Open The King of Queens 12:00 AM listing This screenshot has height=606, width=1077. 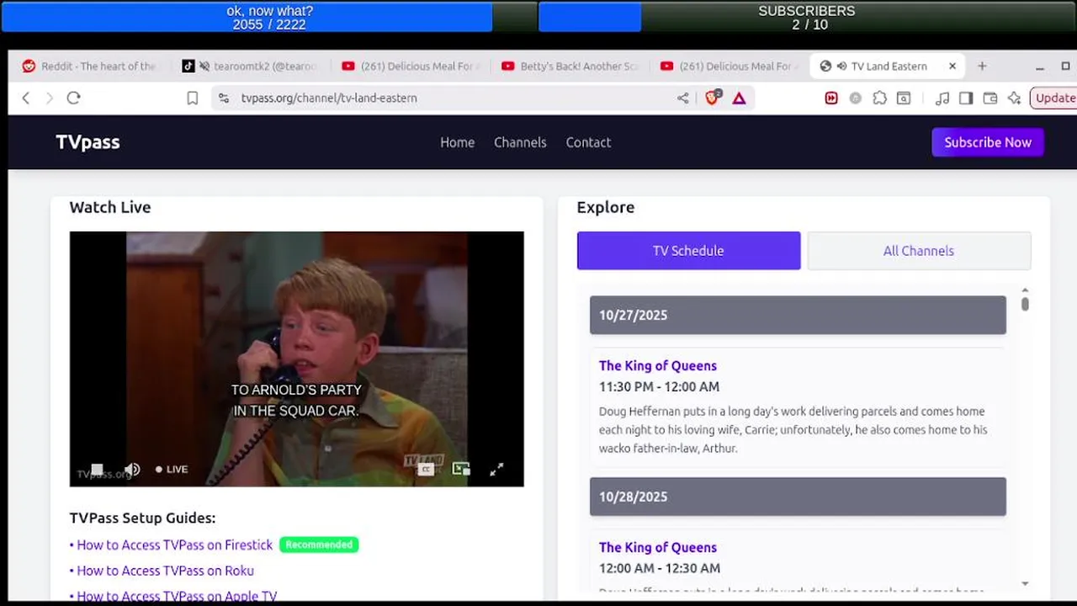[658, 547]
